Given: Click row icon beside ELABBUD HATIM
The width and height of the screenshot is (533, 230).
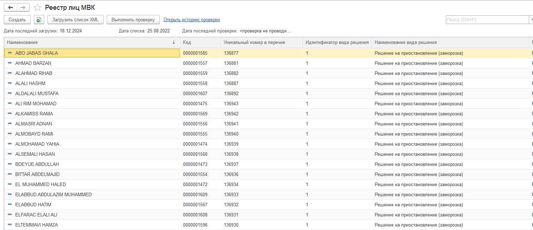Looking at the screenshot, I should tap(10, 205).
